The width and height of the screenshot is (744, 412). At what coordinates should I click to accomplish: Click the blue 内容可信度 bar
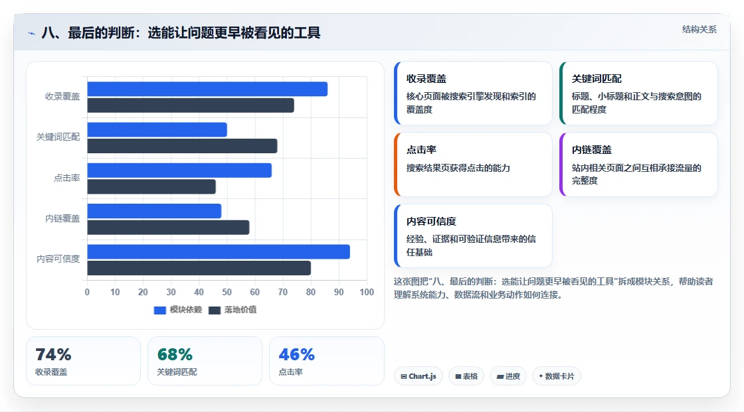click(219, 251)
